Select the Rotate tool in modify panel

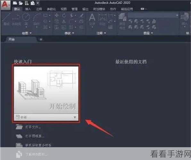pos(64,15)
